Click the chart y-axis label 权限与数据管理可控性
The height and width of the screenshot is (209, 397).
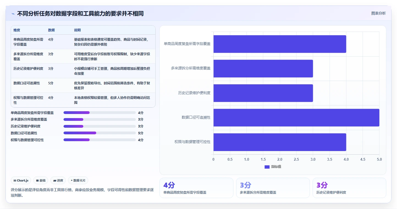(192, 142)
